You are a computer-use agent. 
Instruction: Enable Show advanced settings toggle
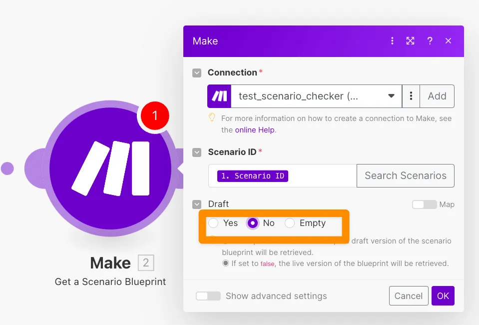[208, 296]
